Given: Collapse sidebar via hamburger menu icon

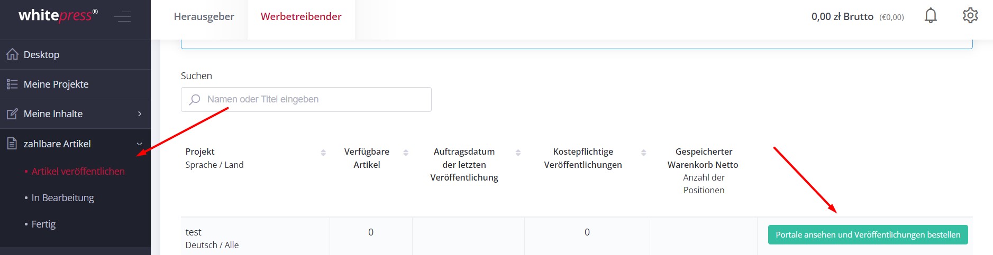Looking at the screenshot, I should 122,16.
